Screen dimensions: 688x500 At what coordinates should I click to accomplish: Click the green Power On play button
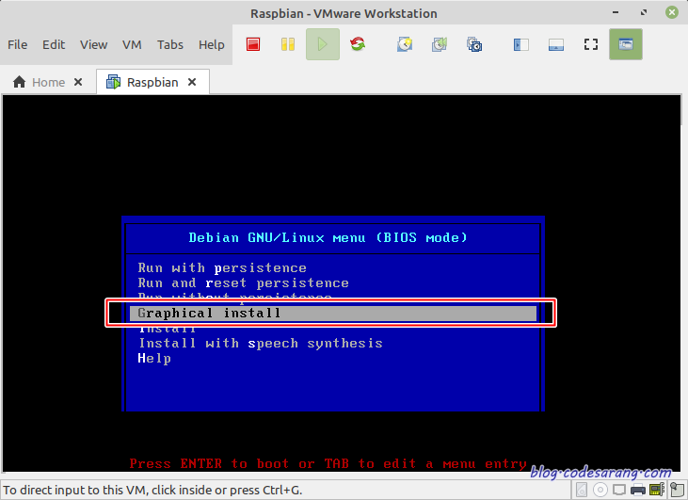point(323,44)
